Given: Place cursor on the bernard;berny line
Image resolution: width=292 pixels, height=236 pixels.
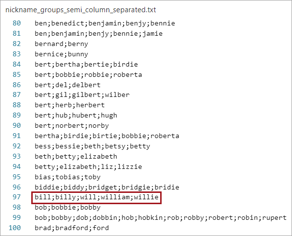Looking at the screenshot, I should pyautogui.click(x=61, y=44).
